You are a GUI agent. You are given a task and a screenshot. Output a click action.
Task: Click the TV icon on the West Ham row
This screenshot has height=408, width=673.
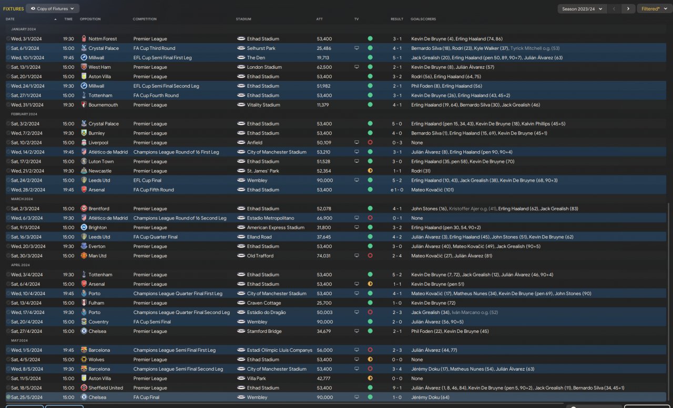(356, 67)
